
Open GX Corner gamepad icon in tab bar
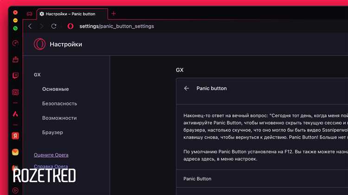point(29,14)
